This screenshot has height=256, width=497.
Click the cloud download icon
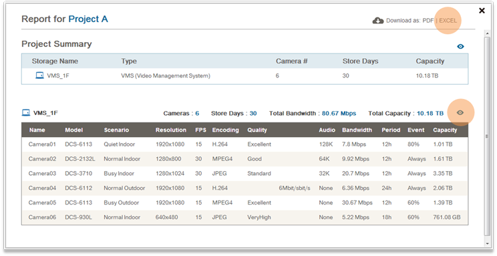click(x=378, y=21)
